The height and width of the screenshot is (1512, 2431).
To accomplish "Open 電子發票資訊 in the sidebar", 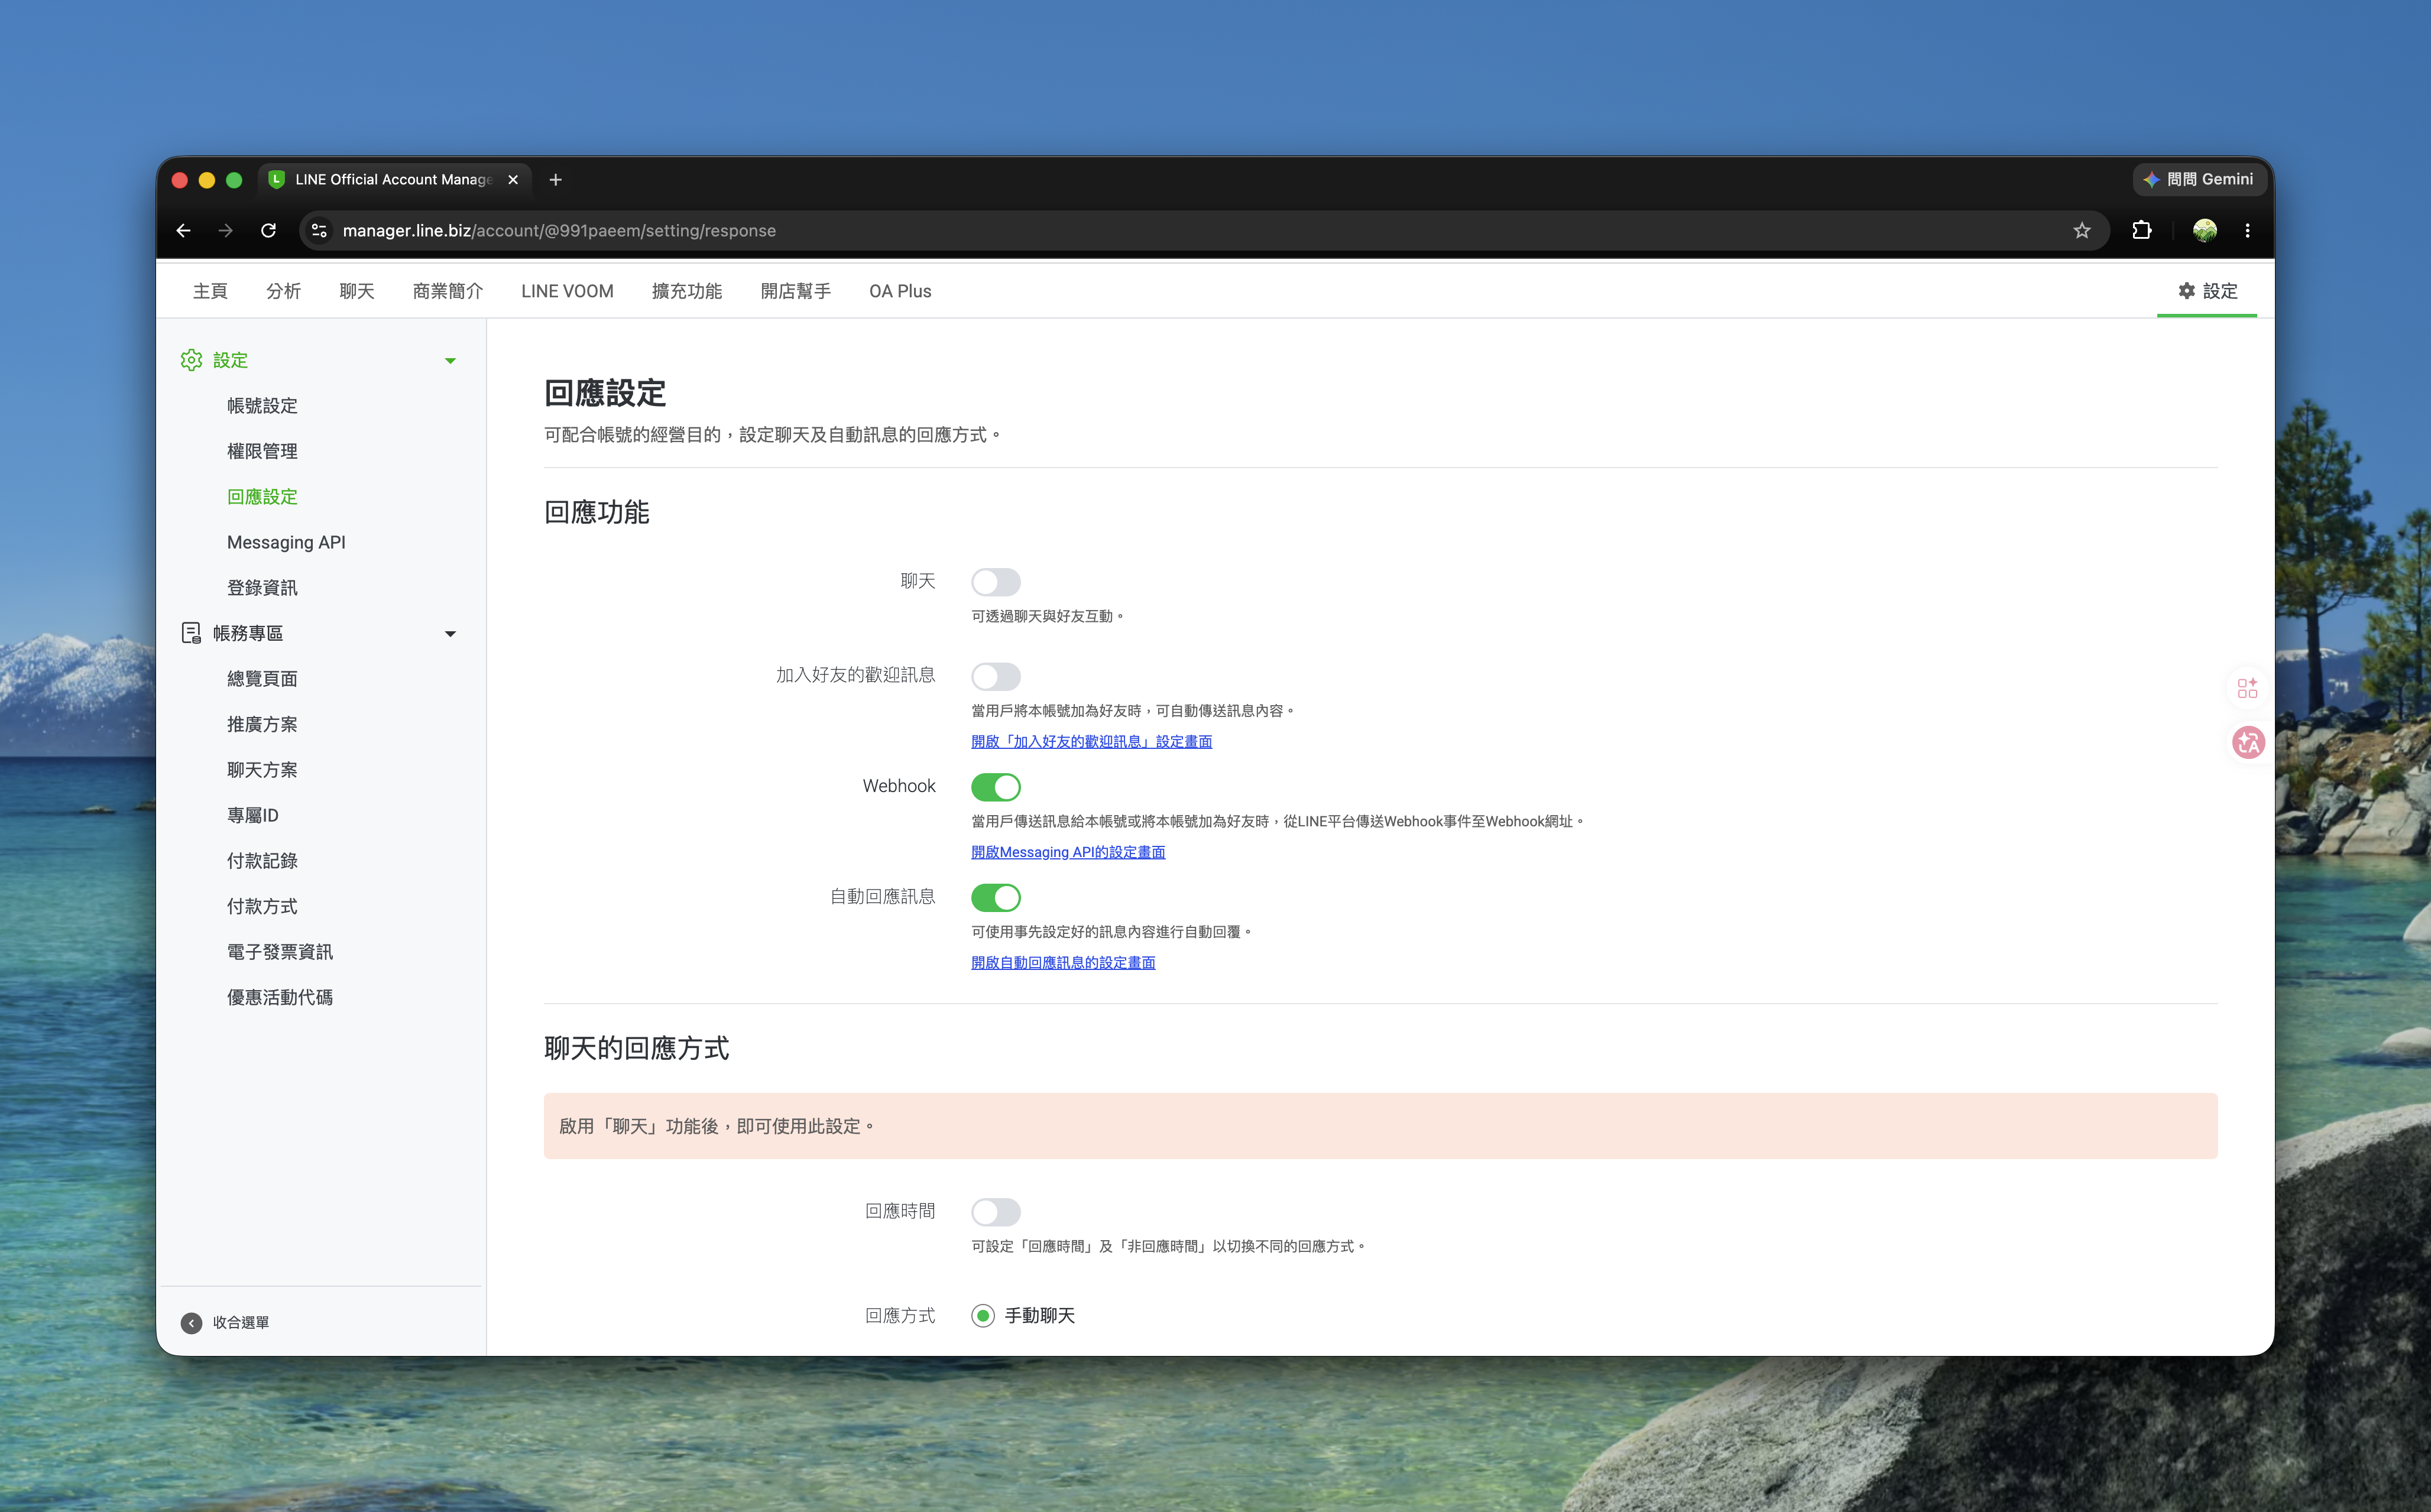I will coord(280,951).
